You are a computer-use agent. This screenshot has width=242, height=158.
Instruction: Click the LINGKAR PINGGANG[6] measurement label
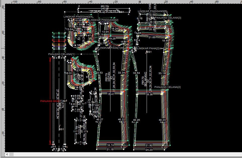(x=152, y=11)
